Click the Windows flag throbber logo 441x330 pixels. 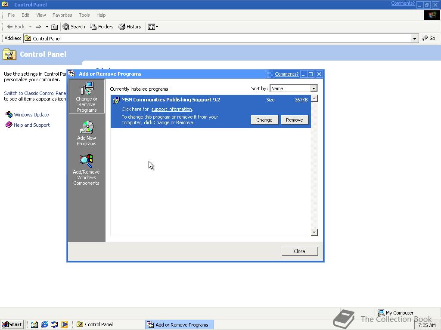[432, 15]
